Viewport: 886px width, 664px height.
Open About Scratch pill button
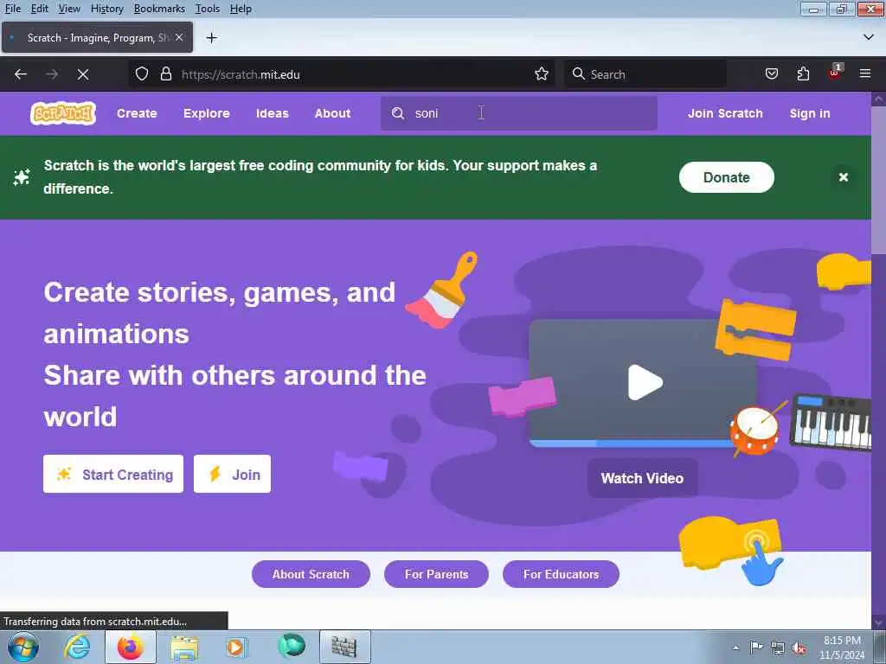(x=311, y=574)
